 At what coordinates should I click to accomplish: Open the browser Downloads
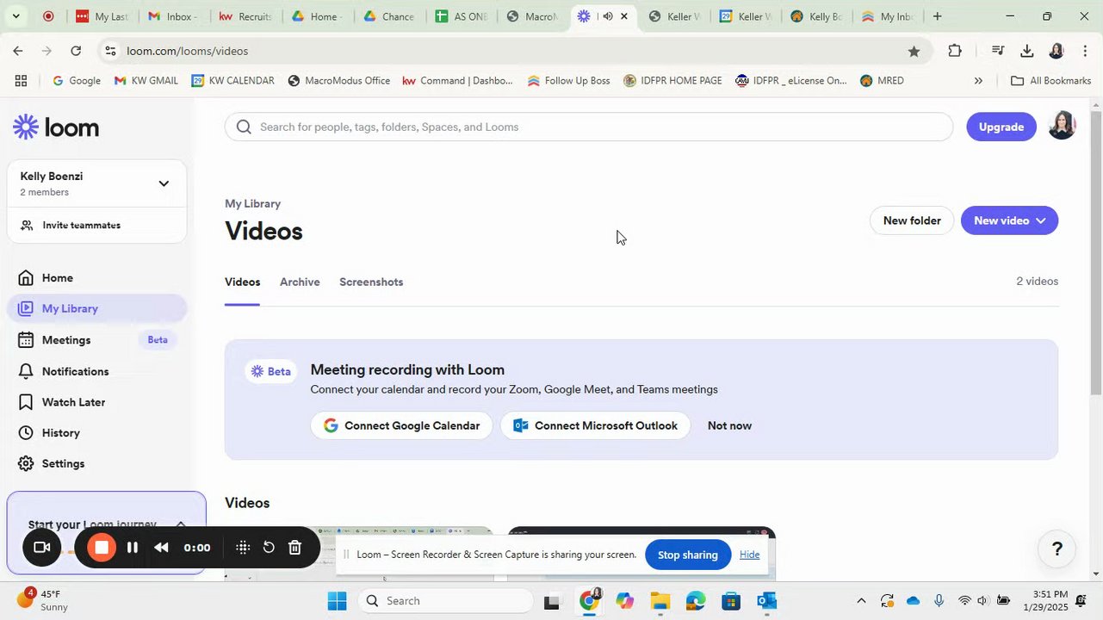coord(1026,51)
